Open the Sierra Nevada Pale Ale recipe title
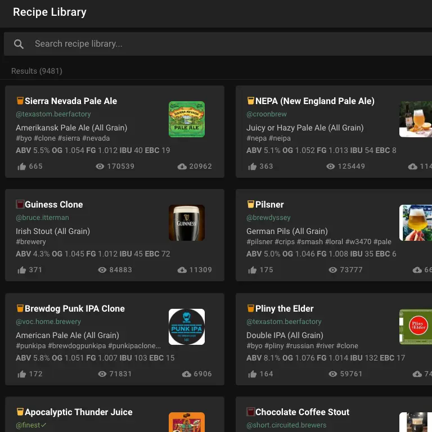432x432 pixels. click(x=71, y=101)
